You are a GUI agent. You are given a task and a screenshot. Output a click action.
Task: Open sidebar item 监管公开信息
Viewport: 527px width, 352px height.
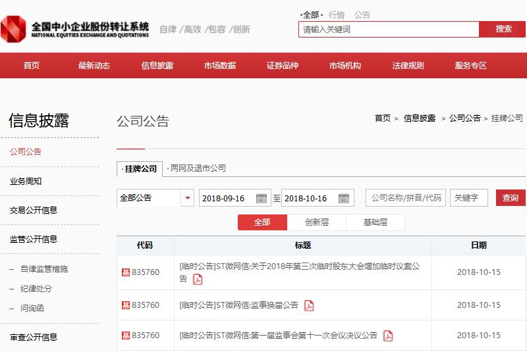click(34, 239)
